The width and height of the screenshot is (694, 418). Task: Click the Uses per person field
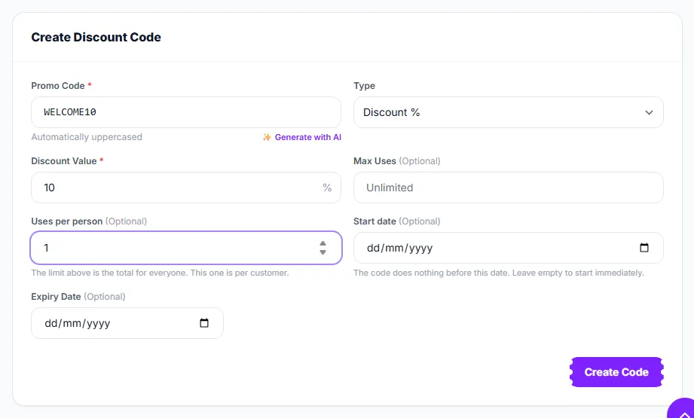click(186, 248)
